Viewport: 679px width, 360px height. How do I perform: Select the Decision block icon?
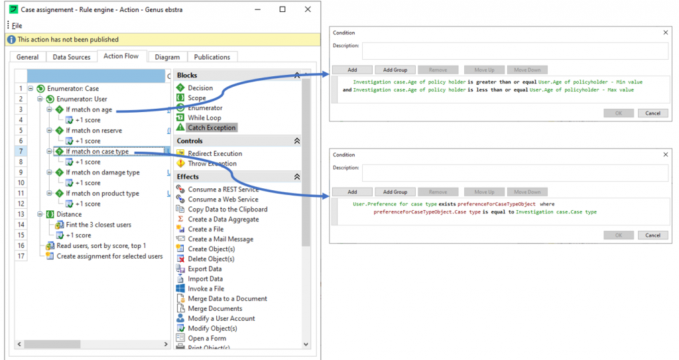180,88
